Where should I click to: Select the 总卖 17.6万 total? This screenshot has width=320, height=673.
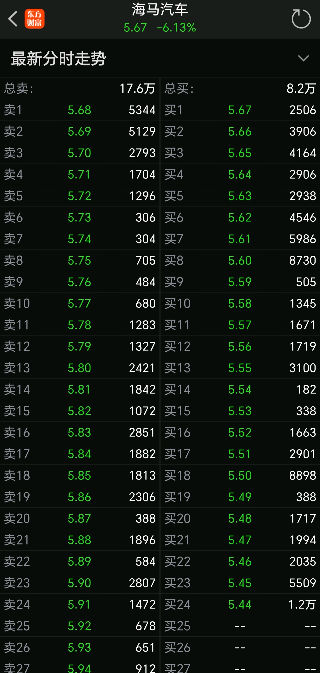click(137, 88)
